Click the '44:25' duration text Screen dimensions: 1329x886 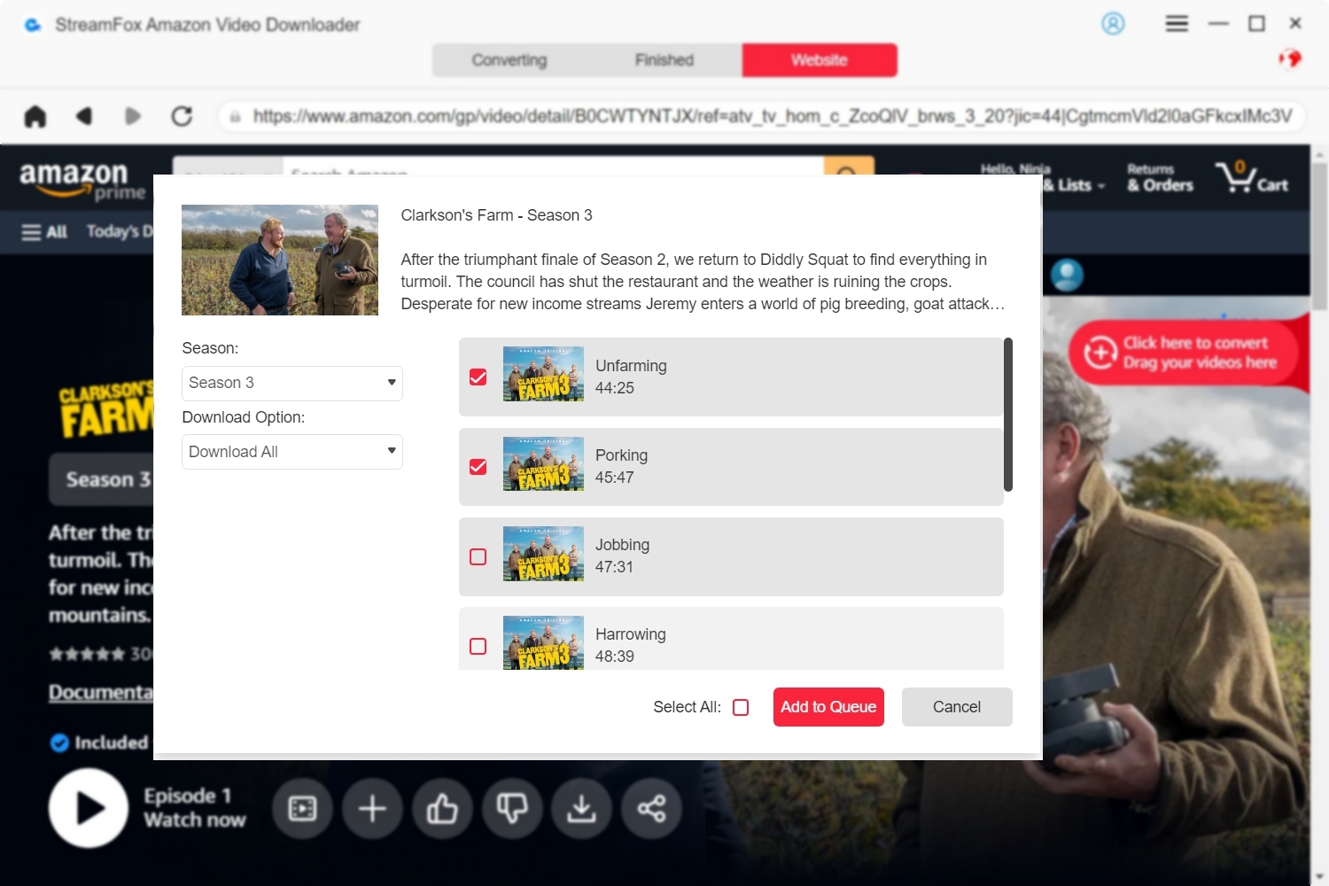(x=615, y=388)
